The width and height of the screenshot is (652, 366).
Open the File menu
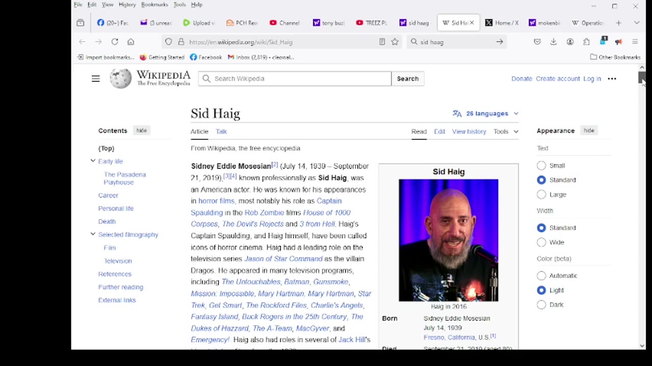click(78, 5)
